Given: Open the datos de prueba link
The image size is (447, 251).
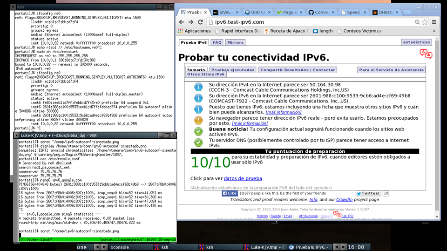Looking at the screenshot, I should [x=243, y=178].
